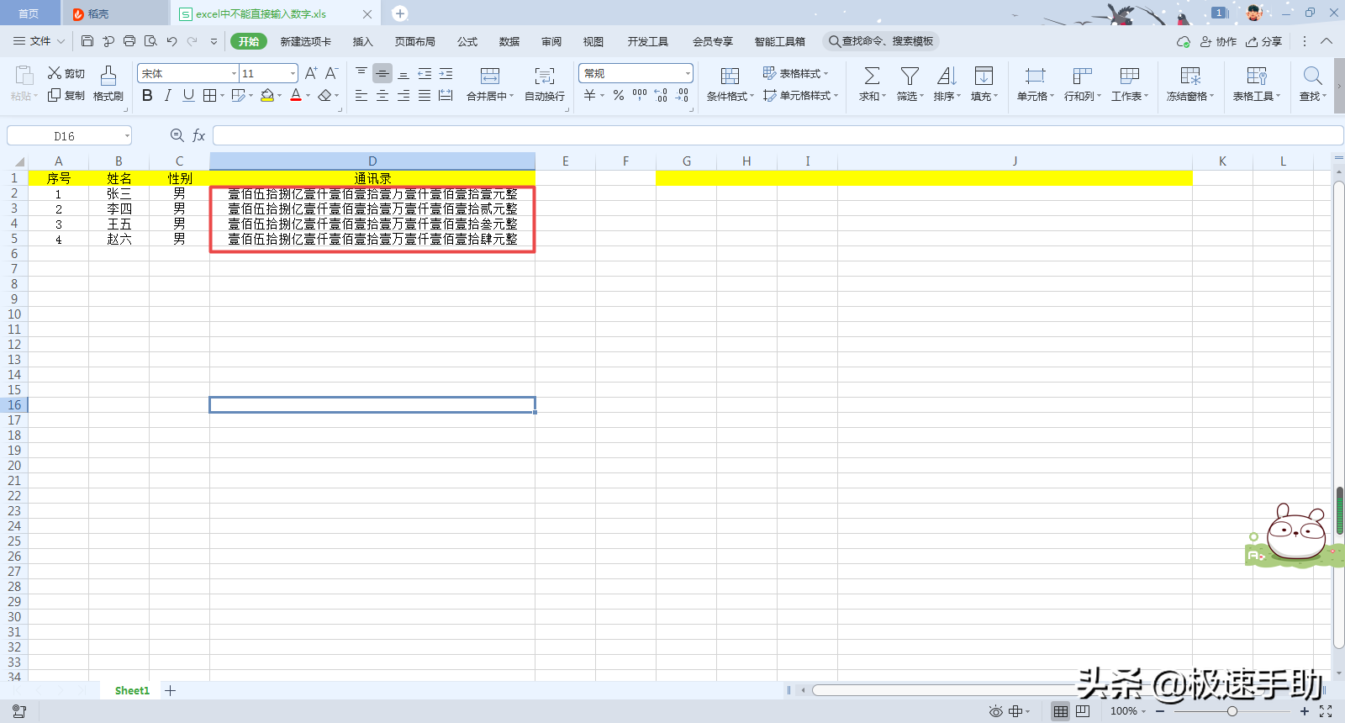The width and height of the screenshot is (1345, 723).
Task: Click the Format Painter (格式刷) icon
Action: pyautogui.click(x=108, y=77)
